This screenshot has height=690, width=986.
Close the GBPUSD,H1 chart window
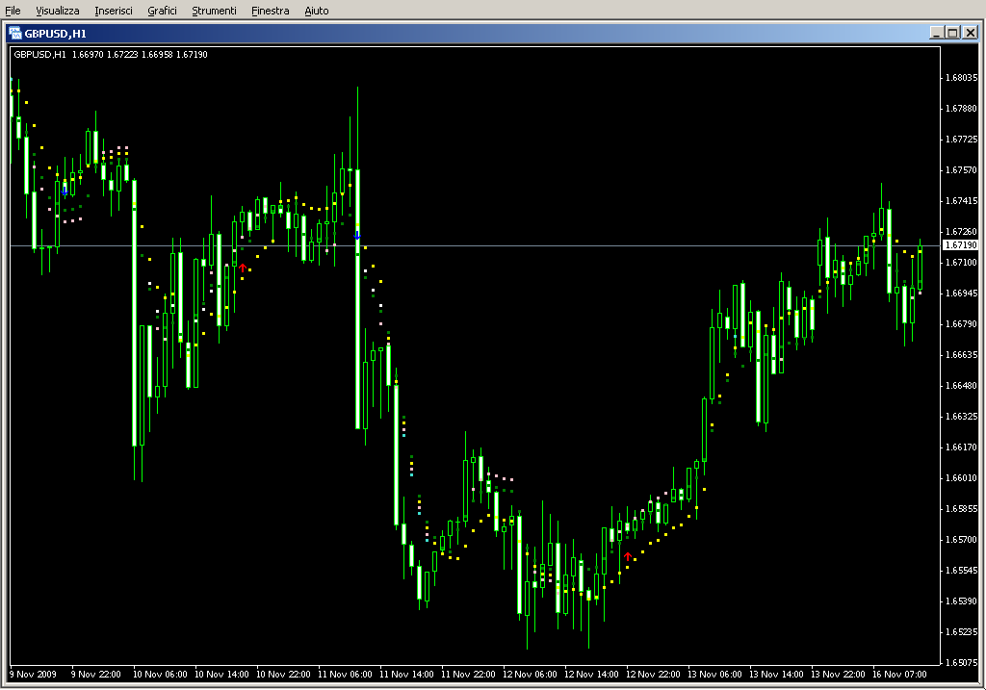970,33
